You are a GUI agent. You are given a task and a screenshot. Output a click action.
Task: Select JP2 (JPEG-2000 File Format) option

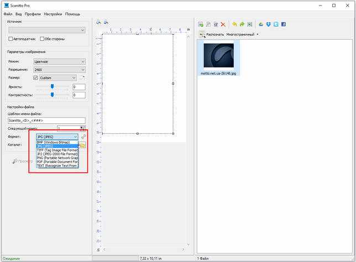[x=57, y=154]
